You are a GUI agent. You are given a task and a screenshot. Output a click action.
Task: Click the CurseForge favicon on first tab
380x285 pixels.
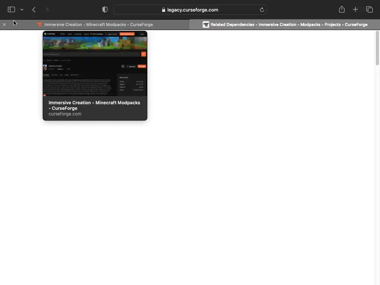(39, 24)
